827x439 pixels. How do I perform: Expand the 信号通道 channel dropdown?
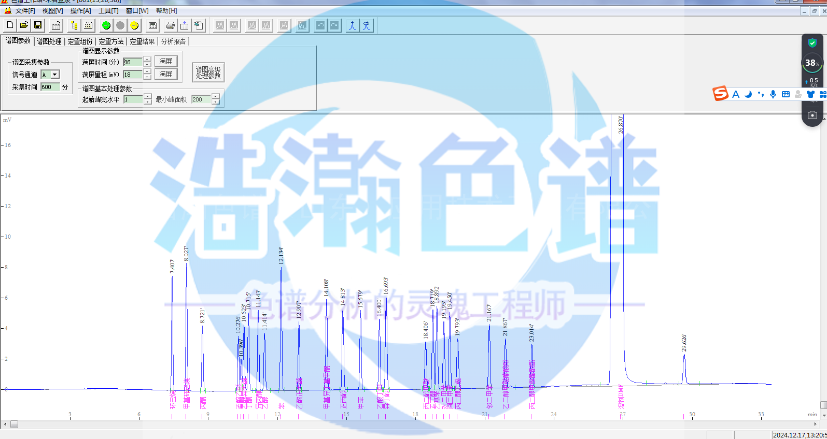point(54,75)
